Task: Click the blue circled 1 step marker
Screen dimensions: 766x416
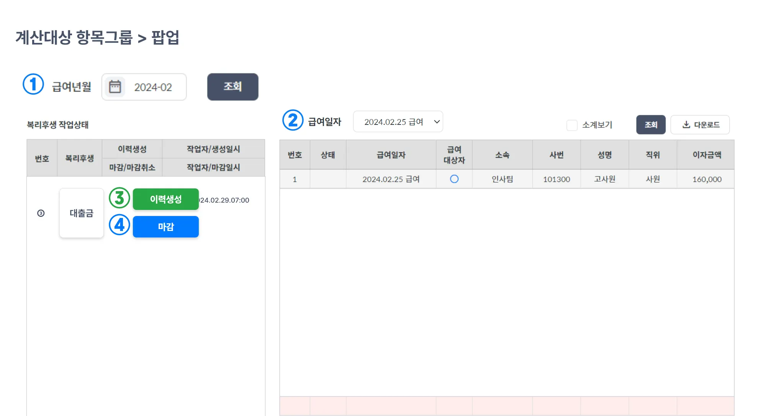Action: click(x=33, y=84)
